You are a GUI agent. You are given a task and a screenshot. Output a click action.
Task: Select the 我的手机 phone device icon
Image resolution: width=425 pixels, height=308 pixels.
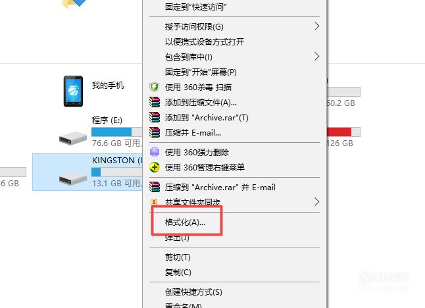[x=73, y=91]
